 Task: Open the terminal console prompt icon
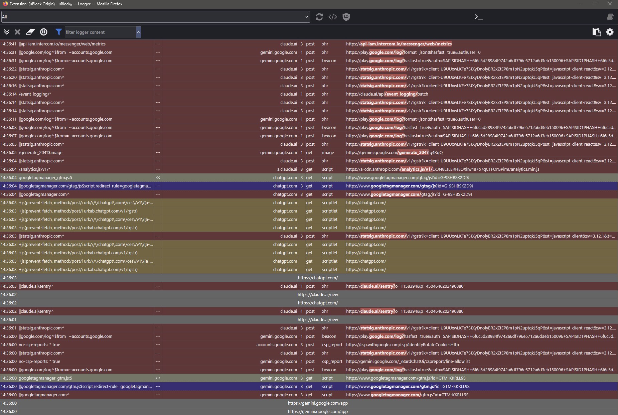[x=478, y=17]
